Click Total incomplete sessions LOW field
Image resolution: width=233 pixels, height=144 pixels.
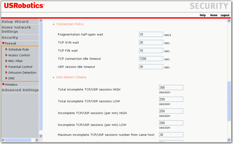[x=171, y=99]
